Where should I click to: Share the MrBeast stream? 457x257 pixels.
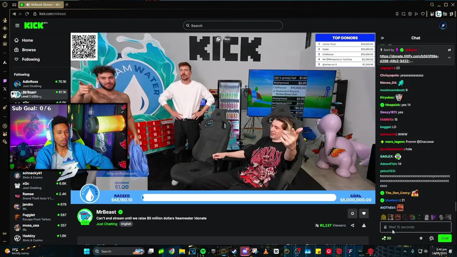(352, 226)
